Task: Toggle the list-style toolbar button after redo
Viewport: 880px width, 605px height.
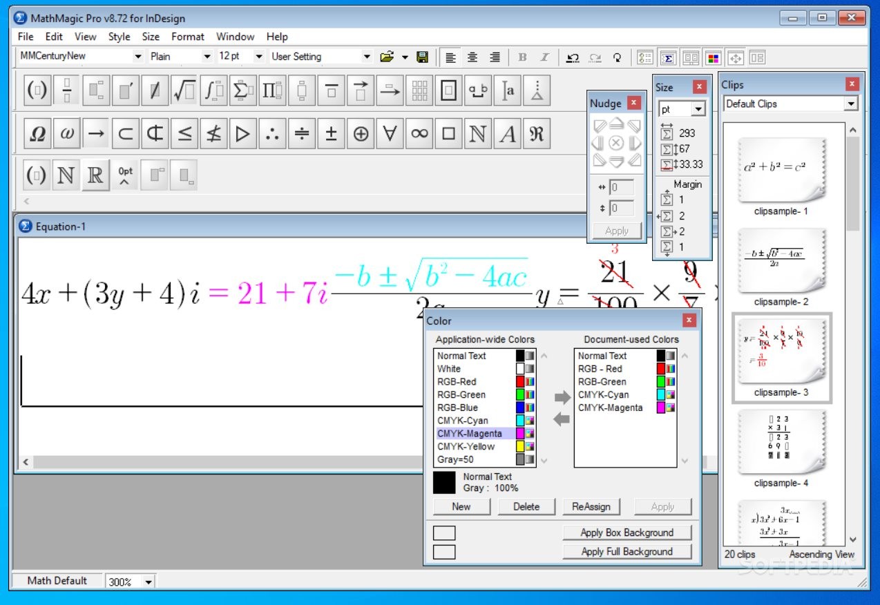Action: (x=645, y=58)
